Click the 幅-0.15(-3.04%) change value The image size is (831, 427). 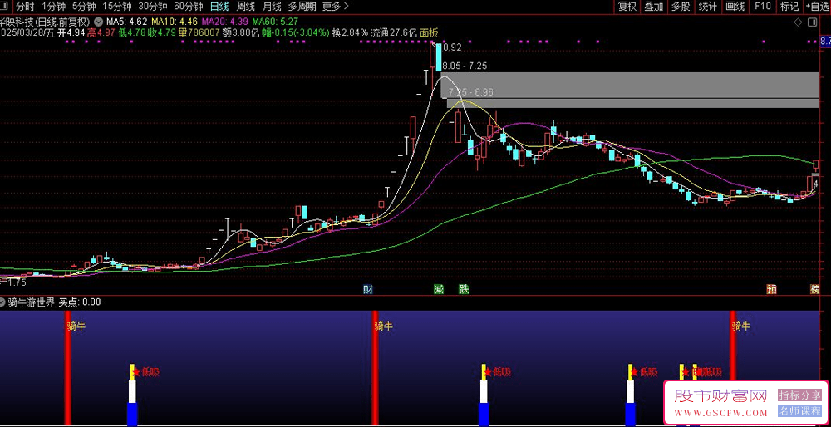pyautogui.click(x=296, y=33)
